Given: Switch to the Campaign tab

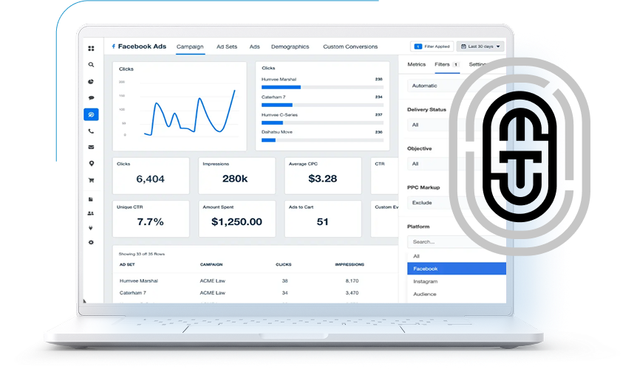Looking at the screenshot, I should [190, 46].
